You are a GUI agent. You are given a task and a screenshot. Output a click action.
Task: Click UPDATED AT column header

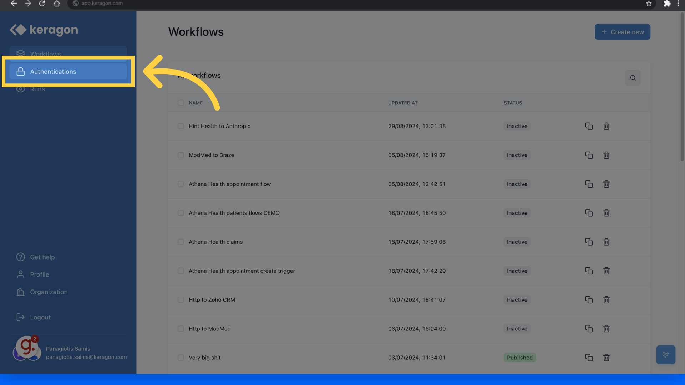pyautogui.click(x=403, y=103)
